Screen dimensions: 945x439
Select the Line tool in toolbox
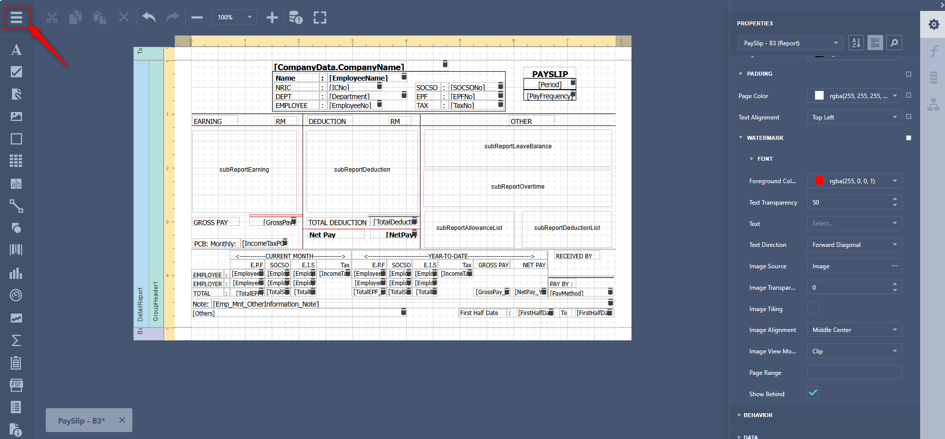click(x=16, y=206)
